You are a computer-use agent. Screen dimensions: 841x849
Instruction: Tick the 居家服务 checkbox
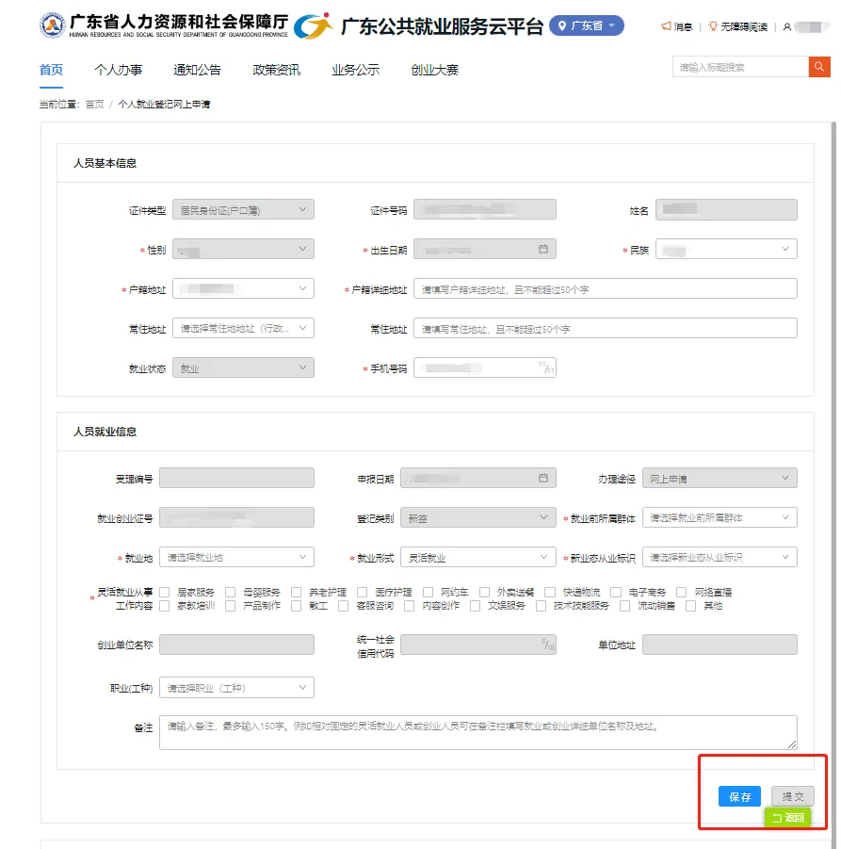pyautogui.click(x=165, y=592)
